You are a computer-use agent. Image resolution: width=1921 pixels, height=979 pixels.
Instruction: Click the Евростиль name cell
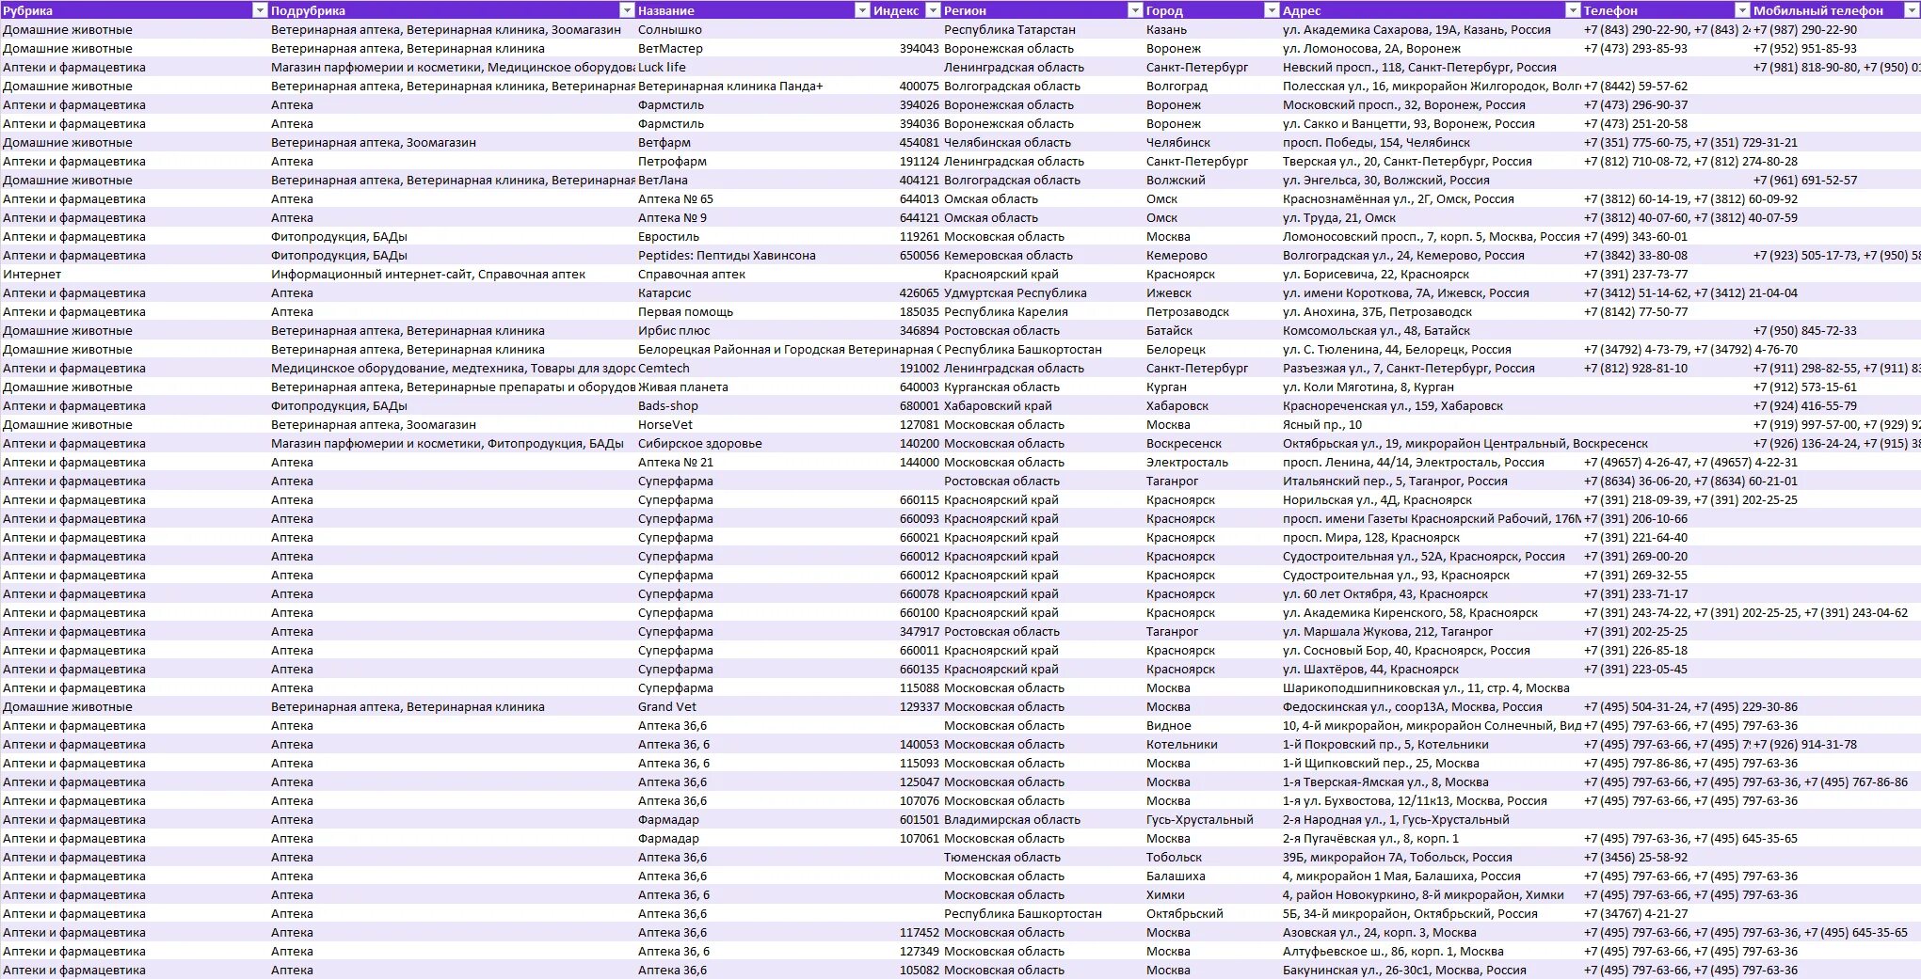753,236
